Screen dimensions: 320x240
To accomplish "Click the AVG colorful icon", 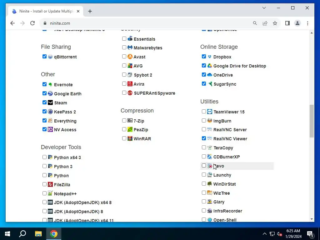I will pyautogui.click(x=130, y=66).
